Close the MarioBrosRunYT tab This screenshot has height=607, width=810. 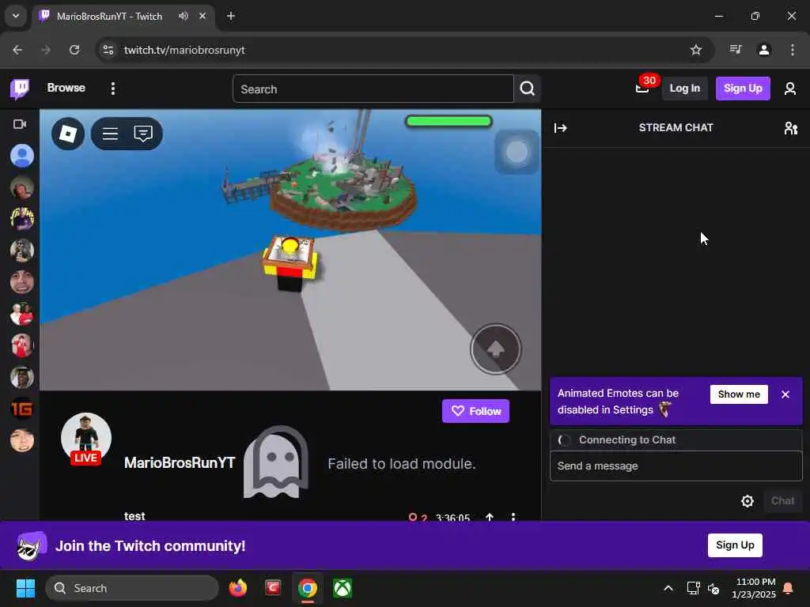tap(202, 16)
